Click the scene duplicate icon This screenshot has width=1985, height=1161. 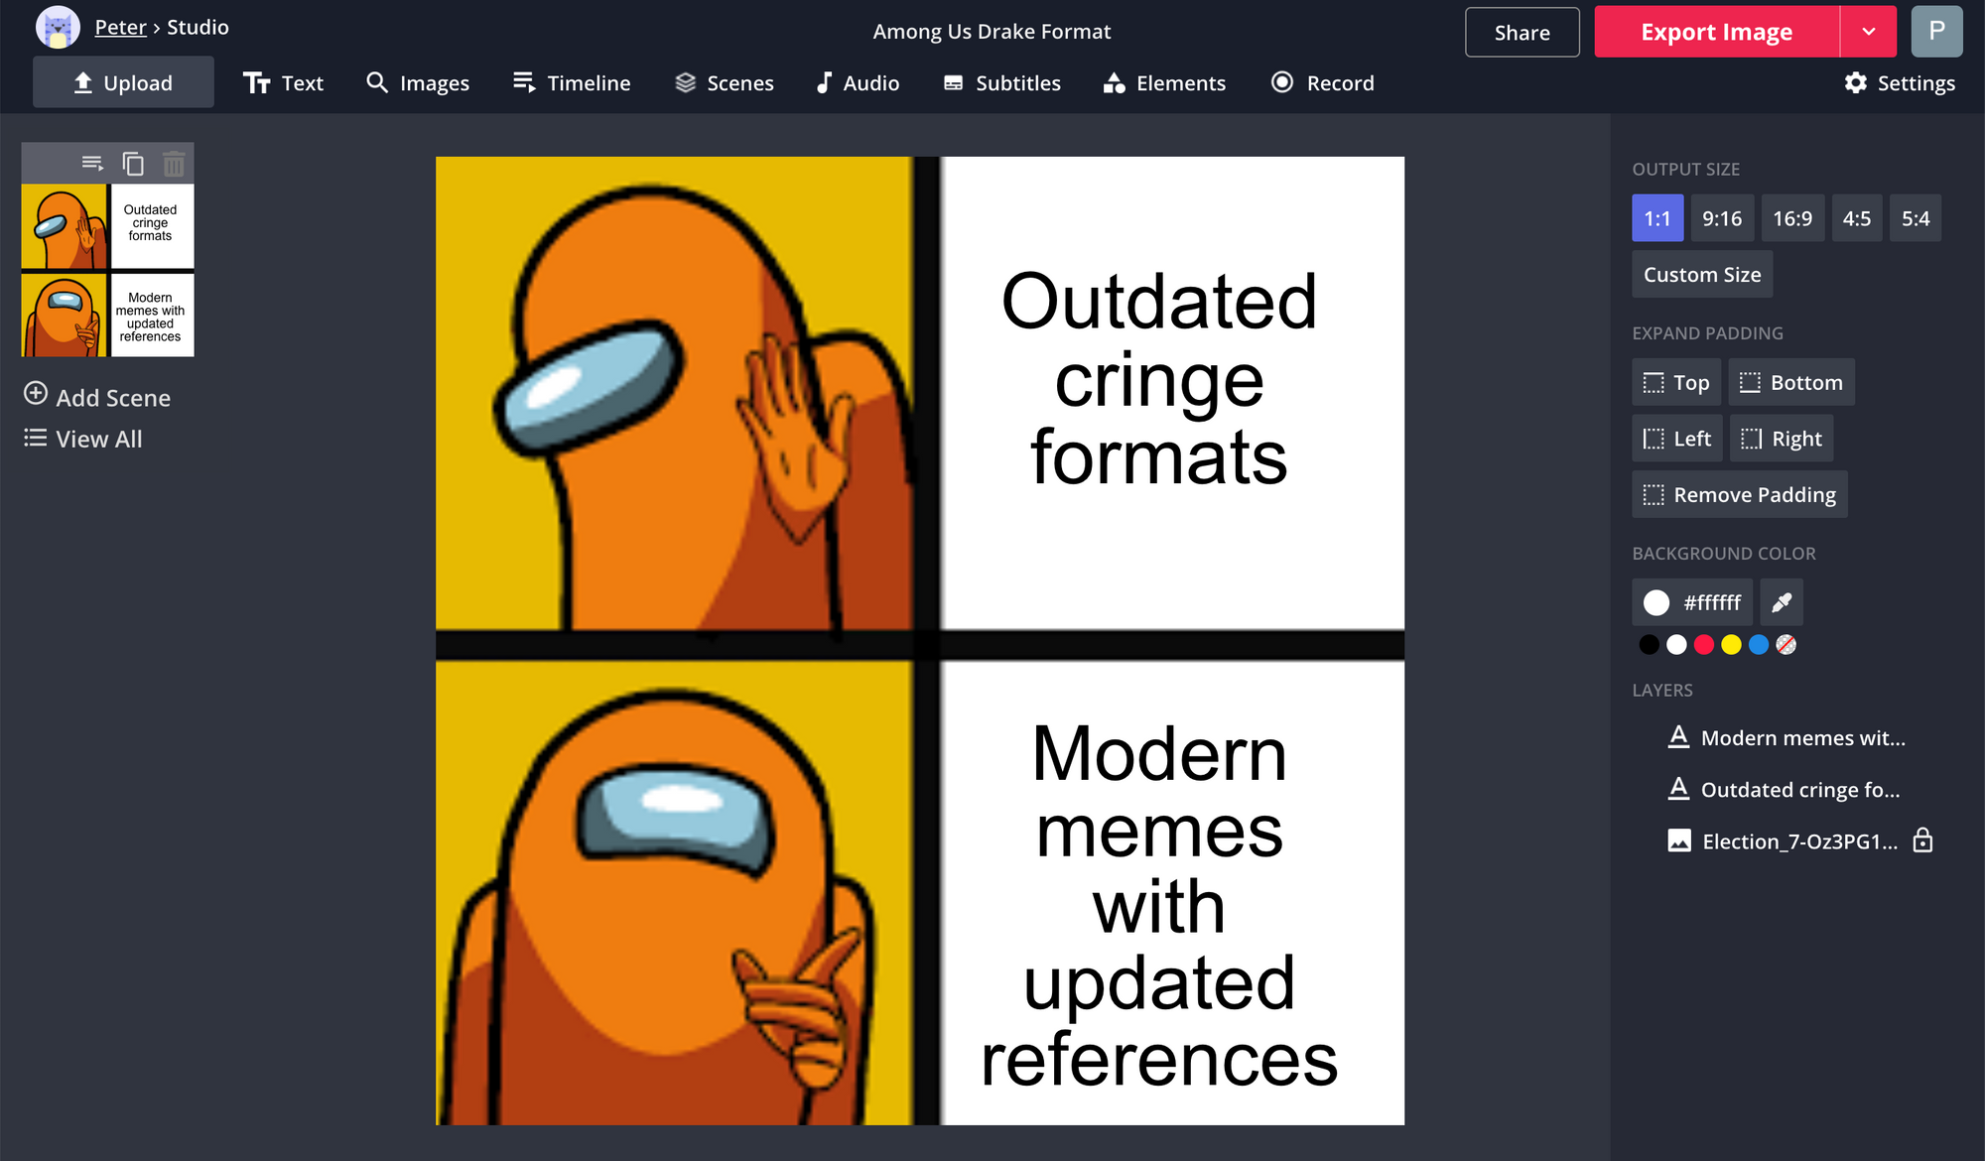pos(133,163)
